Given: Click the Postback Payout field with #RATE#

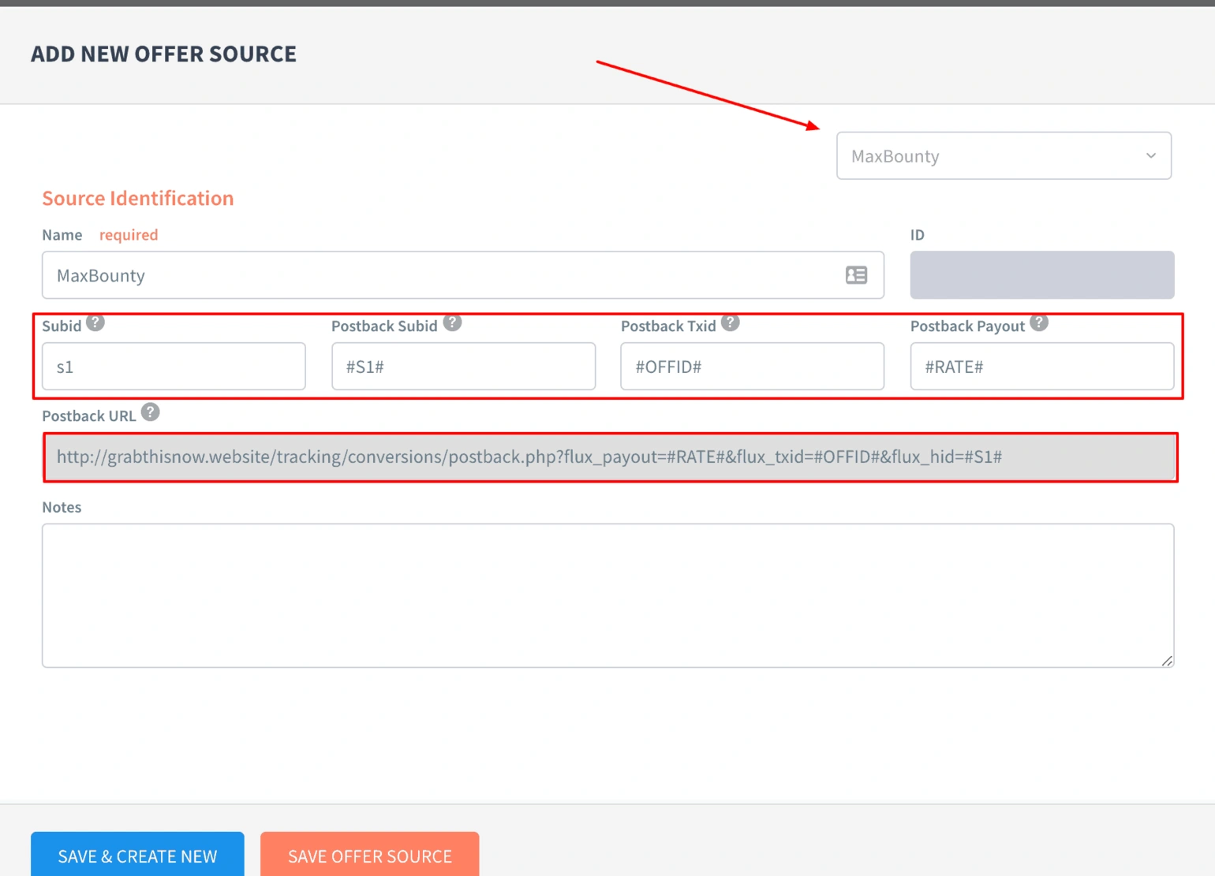Looking at the screenshot, I should 1041,367.
